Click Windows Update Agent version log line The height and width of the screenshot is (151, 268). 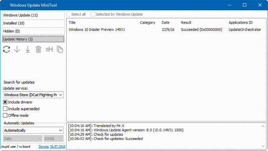[x=126, y=130]
